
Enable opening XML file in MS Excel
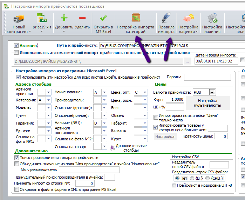[x=16, y=189]
